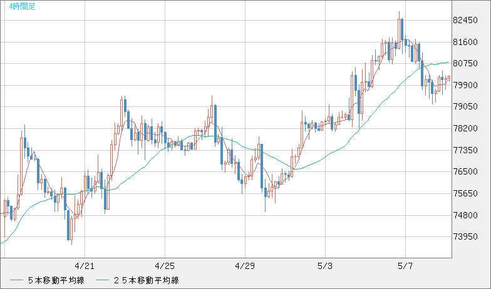
Task: Click the 74800 price axis label
Action: coord(465,215)
